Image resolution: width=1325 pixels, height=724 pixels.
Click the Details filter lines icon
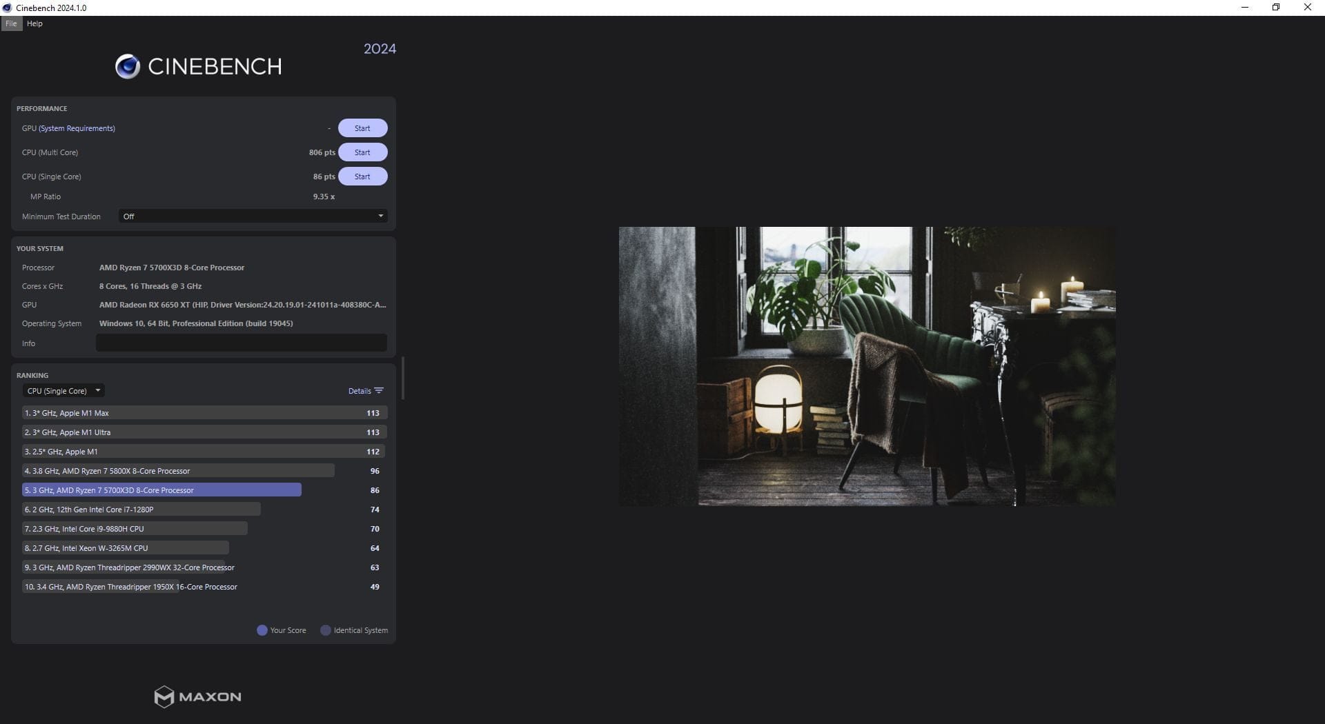(x=379, y=391)
